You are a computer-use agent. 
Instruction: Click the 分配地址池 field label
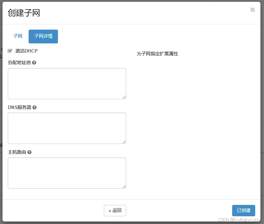(19, 63)
